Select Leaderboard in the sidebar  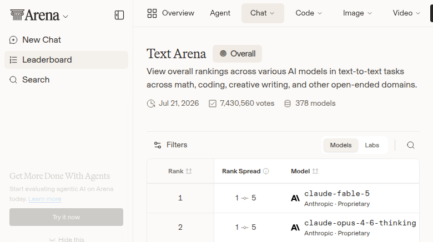66,60
